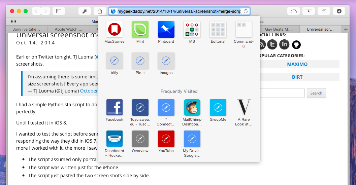This screenshot has height=185, width=356.
Task: Open Tusciaweb.eu frequently visited site
Action: (140, 107)
